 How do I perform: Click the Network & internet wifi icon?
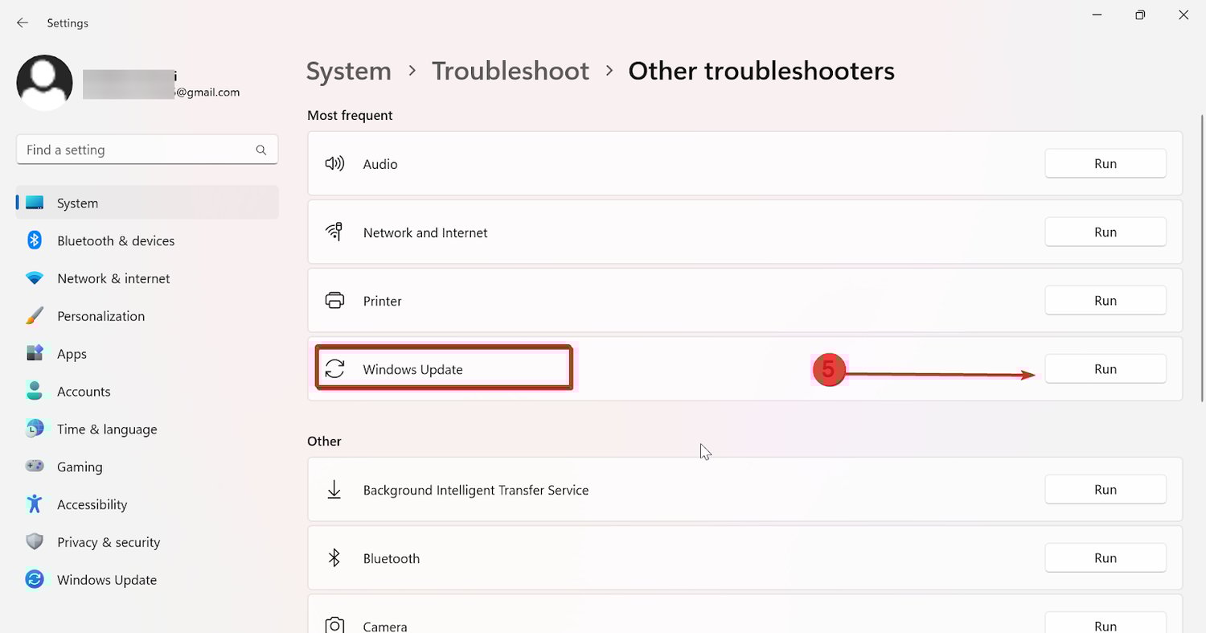[x=35, y=278]
